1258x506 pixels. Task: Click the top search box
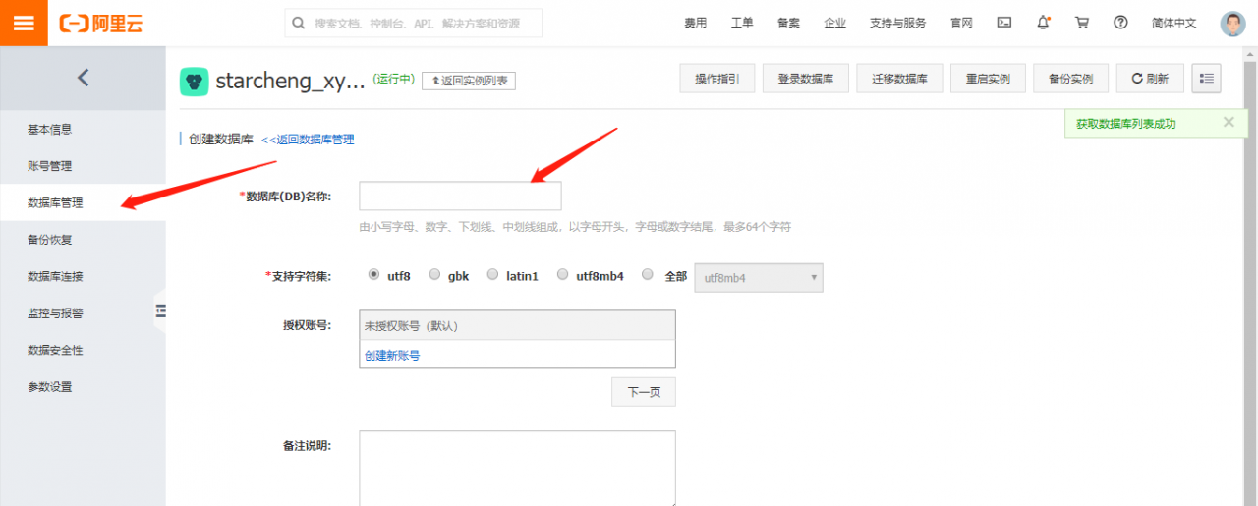point(414,24)
